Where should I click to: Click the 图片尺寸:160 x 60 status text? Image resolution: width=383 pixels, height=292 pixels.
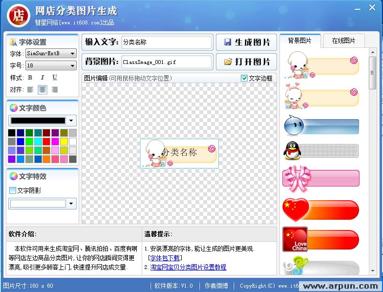(28, 286)
